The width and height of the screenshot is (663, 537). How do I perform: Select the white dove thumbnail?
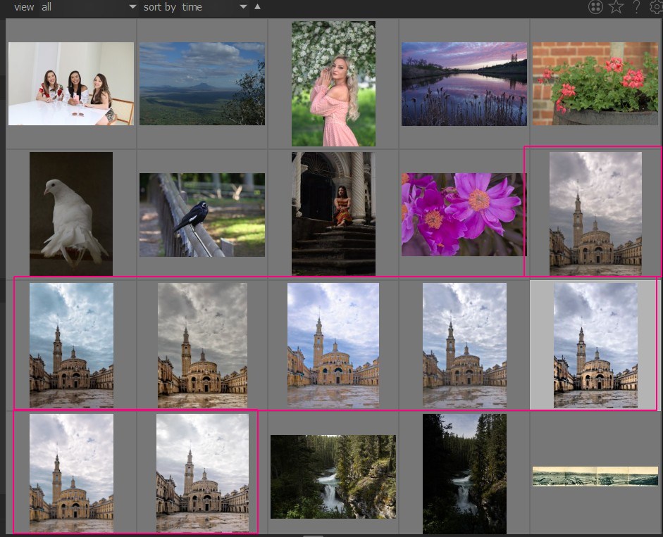click(71, 214)
